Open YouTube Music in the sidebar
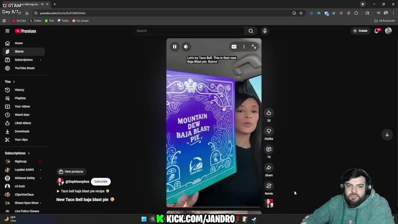This screenshot has width=398, height=224. pyautogui.click(x=24, y=68)
